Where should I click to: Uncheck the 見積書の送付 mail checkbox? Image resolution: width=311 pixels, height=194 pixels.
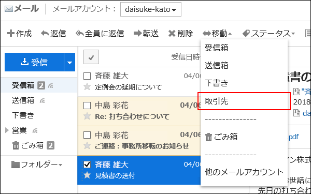(87, 165)
